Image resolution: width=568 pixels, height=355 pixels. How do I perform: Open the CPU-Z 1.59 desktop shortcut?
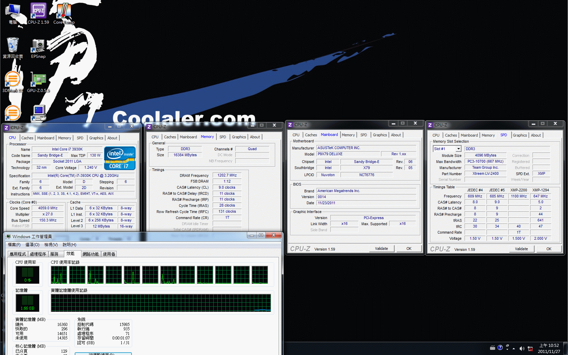point(38,14)
